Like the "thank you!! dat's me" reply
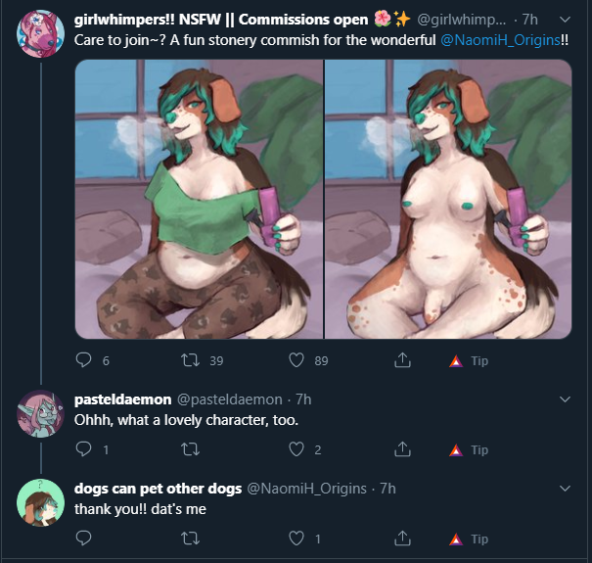This screenshot has width=592, height=563. pos(296,539)
